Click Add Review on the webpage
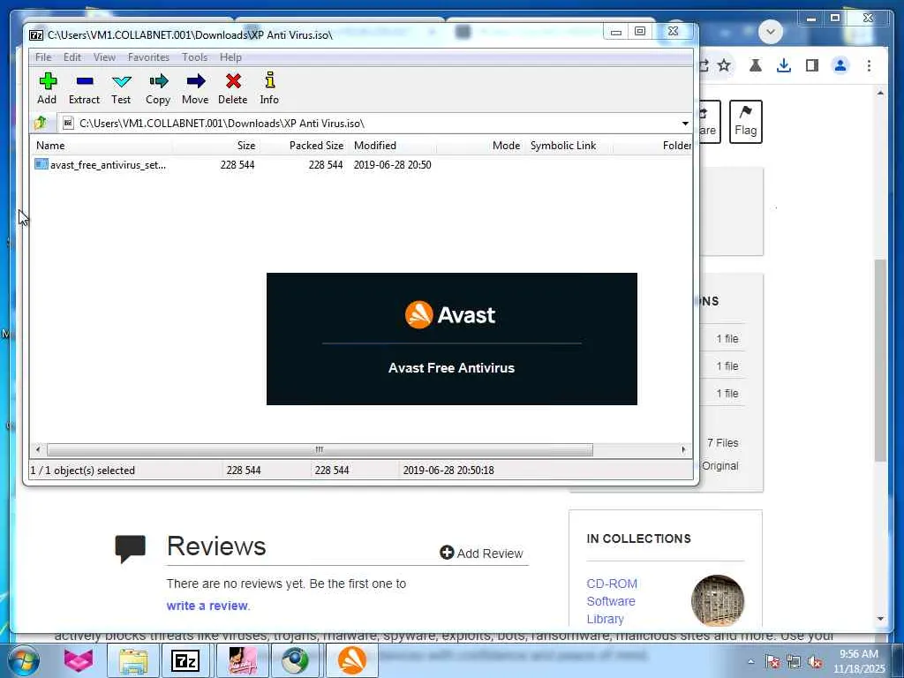This screenshot has height=678, width=904. pyautogui.click(x=481, y=553)
